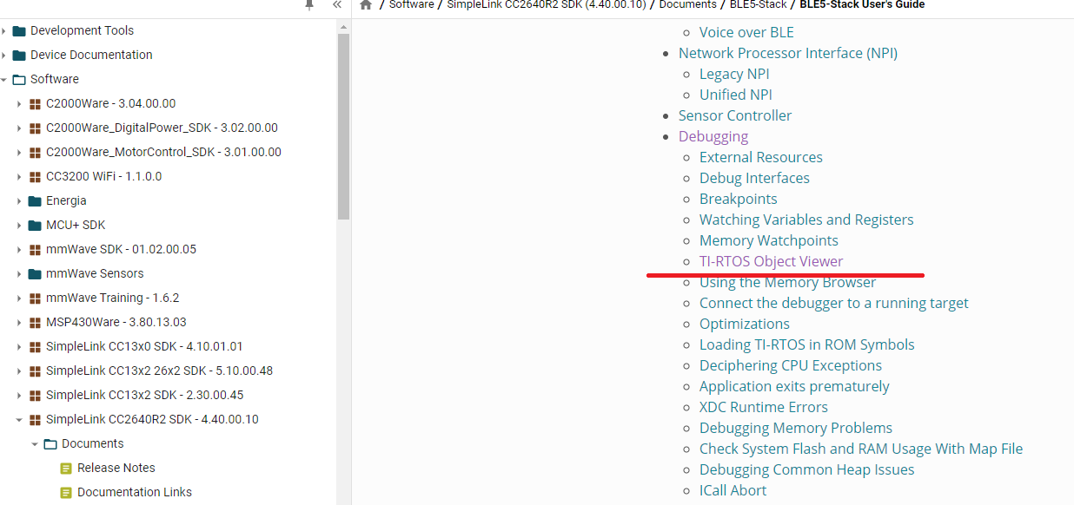Open Watching Variables and Registers link

tap(806, 220)
